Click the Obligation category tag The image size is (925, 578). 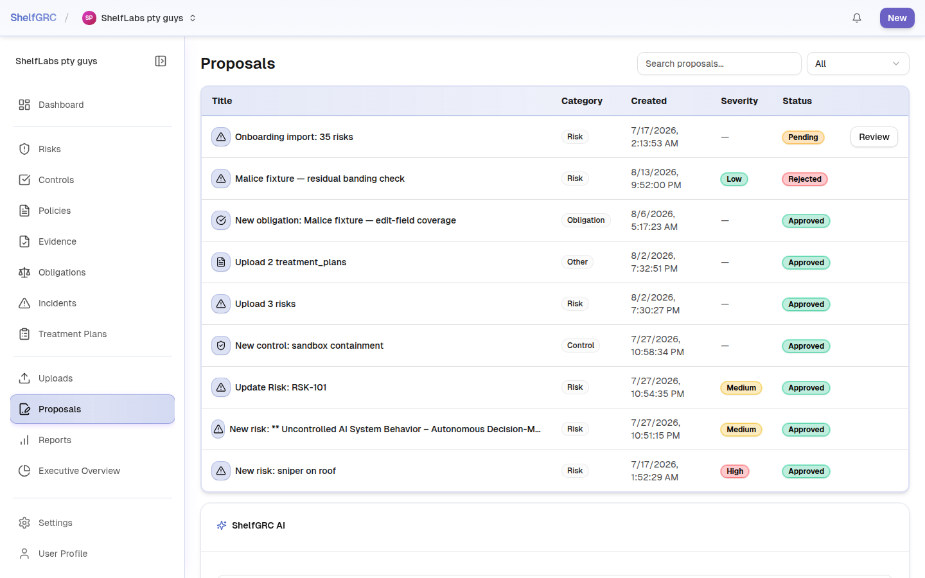tap(586, 220)
